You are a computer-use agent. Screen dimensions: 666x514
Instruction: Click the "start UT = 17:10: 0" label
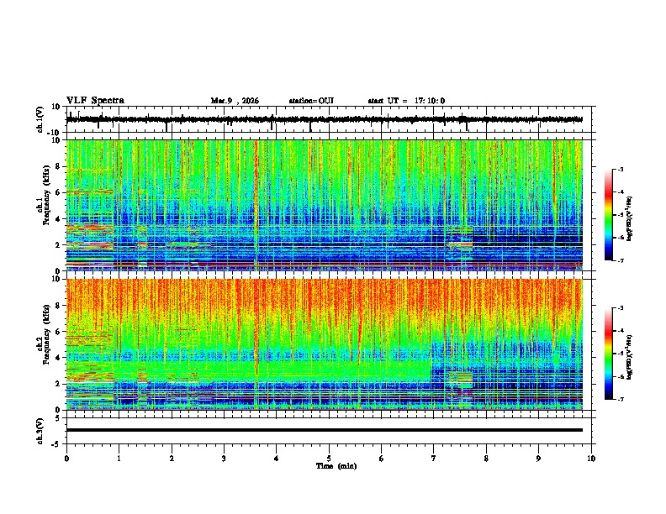point(406,101)
